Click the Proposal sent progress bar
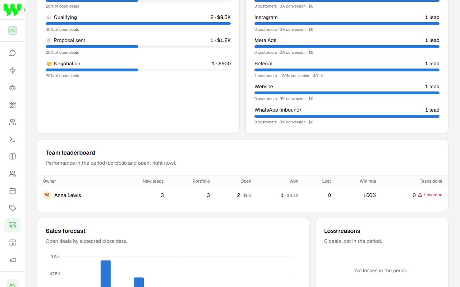Viewport: 460px width, 287px height. (x=138, y=47)
